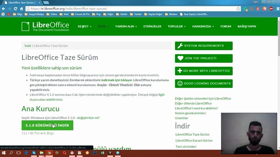Open Skype from taskbar
This screenshot has height=157, width=280.
pyautogui.click(x=34, y=153)
